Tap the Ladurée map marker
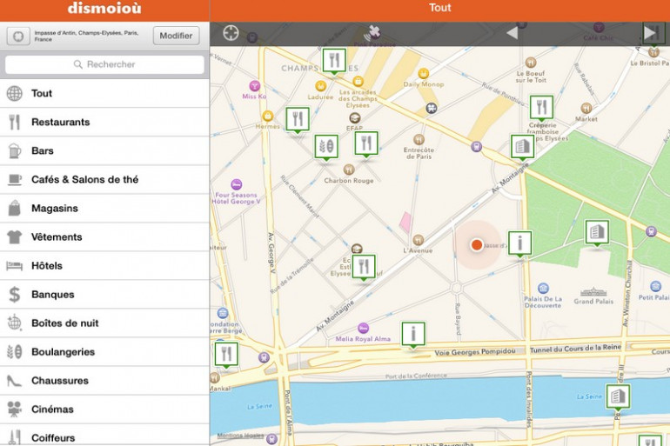Screen dimensions: 670x446 coord(320,86)
